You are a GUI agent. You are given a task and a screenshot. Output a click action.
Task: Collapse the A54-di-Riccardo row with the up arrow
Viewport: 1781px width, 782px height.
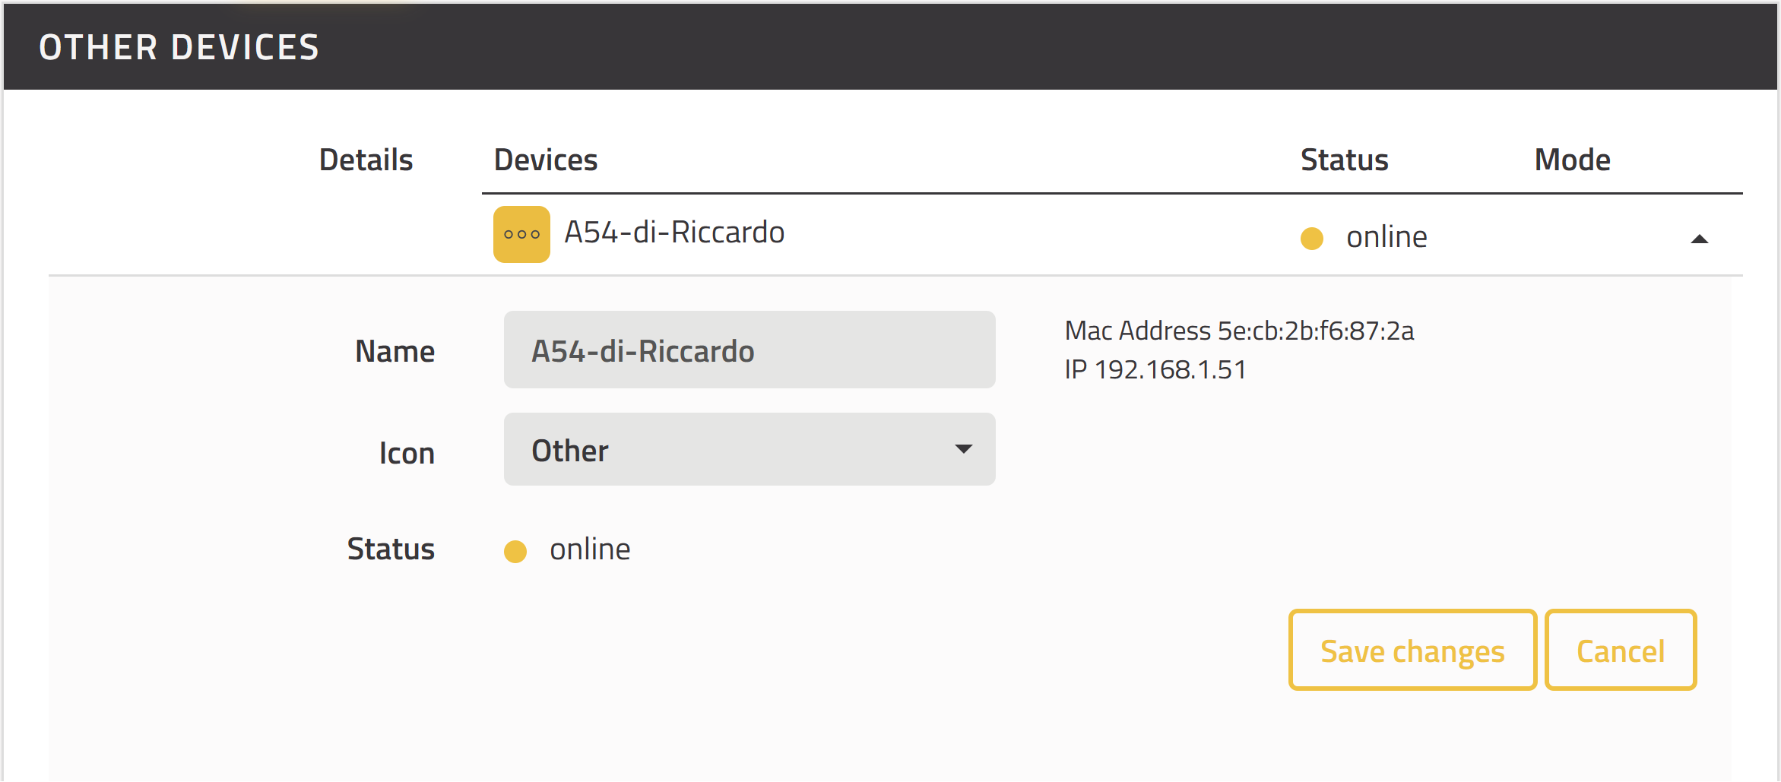click(x=1699, y=239)
